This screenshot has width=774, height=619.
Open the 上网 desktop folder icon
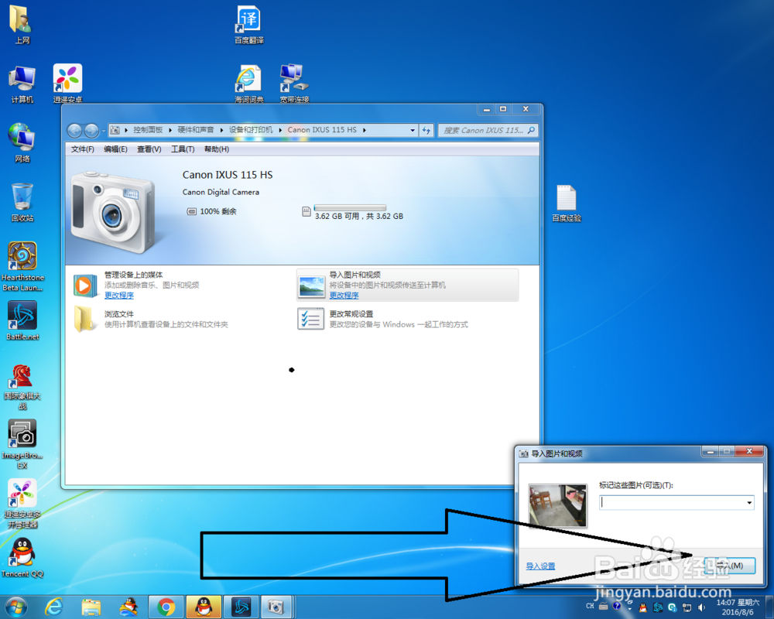(x=22, y=24)
